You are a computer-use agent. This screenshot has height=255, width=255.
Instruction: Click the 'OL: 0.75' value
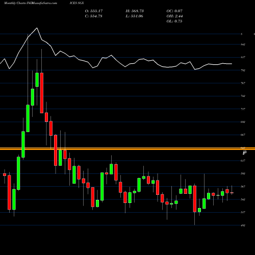(174, 21)
